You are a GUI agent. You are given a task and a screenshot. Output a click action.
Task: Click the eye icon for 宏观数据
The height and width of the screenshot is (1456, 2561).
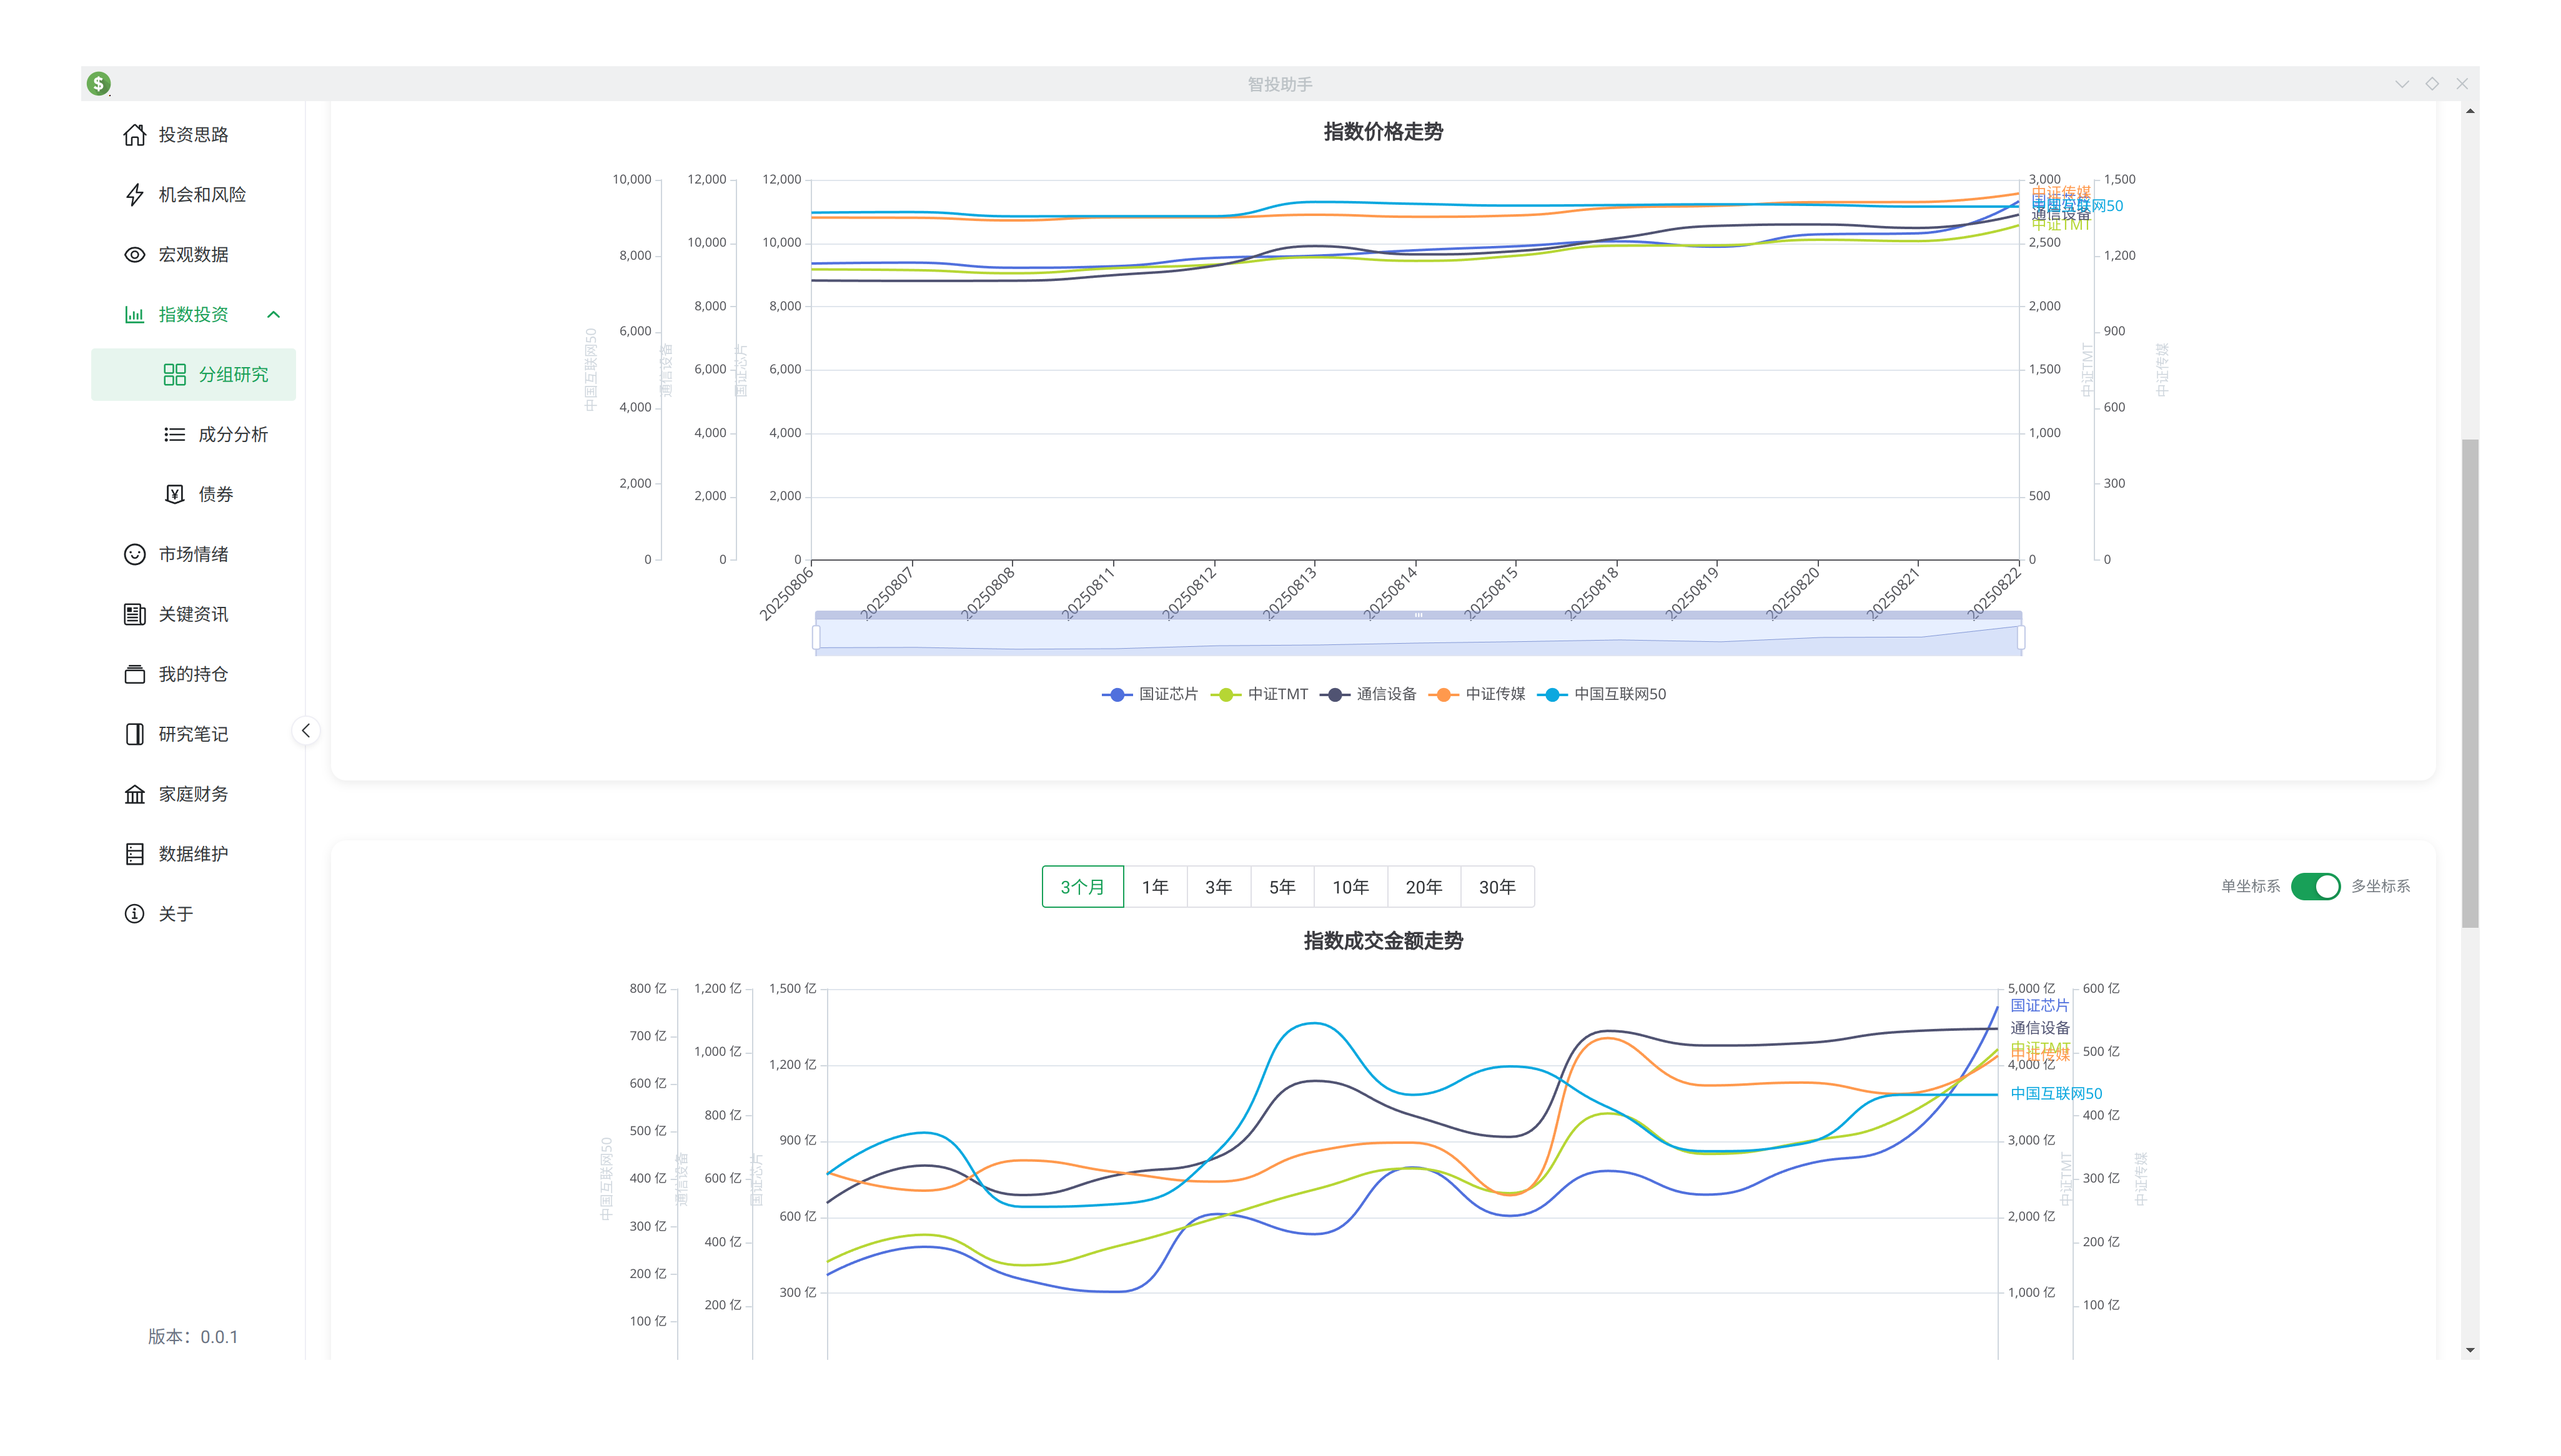134,255
